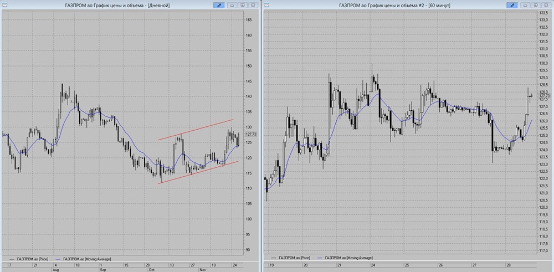Close the 60-minute Gazprom chart window
The image size is (554, 272).
(x=546, y=6)
